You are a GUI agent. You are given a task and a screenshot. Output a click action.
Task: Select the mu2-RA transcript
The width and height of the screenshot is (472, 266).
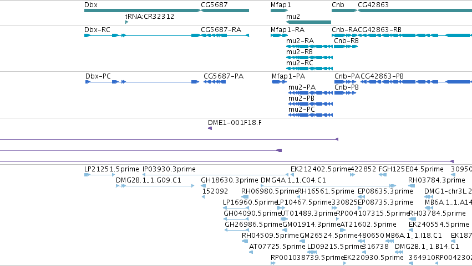pos(309,46)
